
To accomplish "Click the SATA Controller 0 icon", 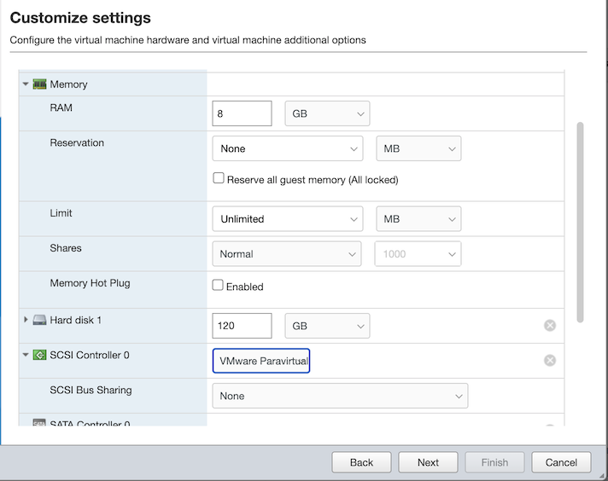I will [x=39, y=423].
